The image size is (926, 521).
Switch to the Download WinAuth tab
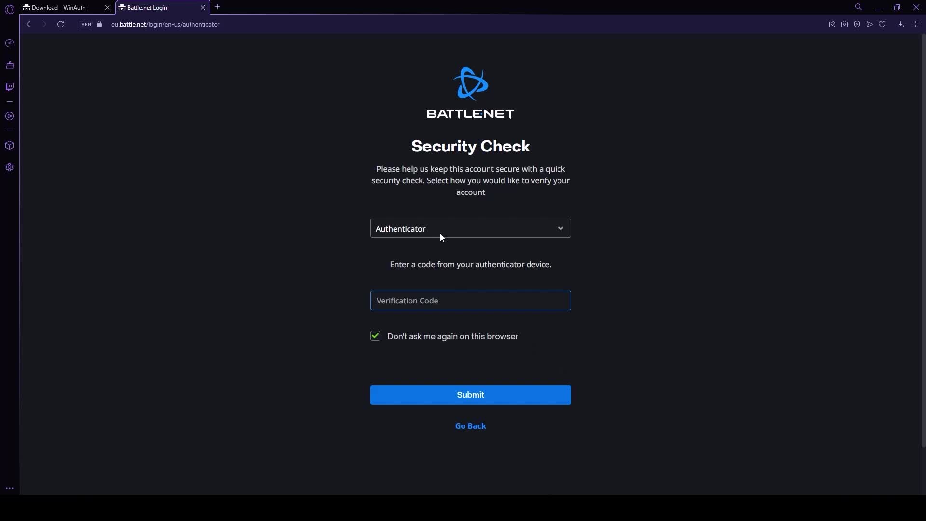tap(58, 7)
